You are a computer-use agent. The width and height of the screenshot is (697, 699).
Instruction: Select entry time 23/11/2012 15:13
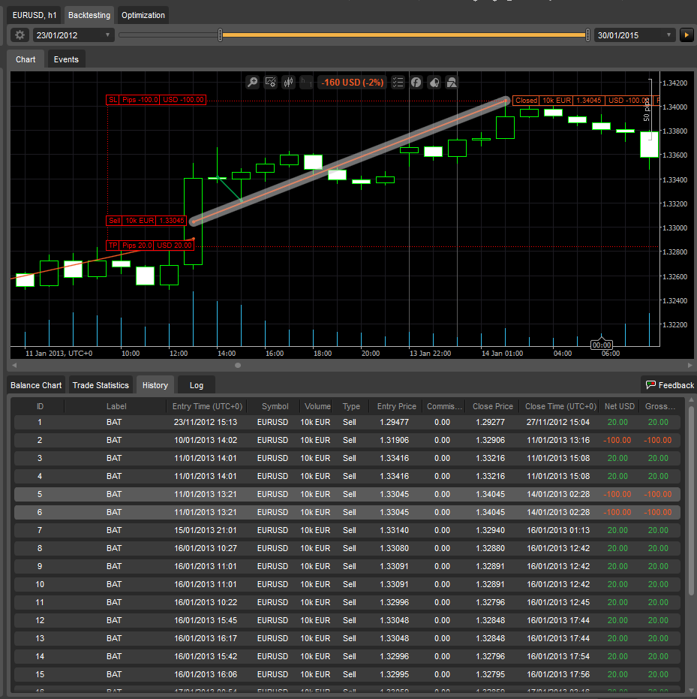[x=206, y=422]
